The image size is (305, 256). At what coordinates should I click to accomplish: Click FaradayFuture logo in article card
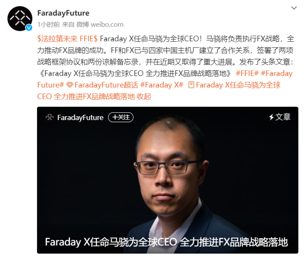click(x=50, y=117)
